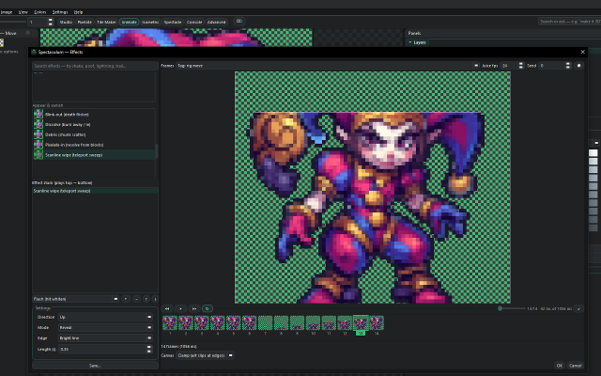Skip preview to last frame
The width and height of the screenshot is (601, 376).
click(194, 308)
